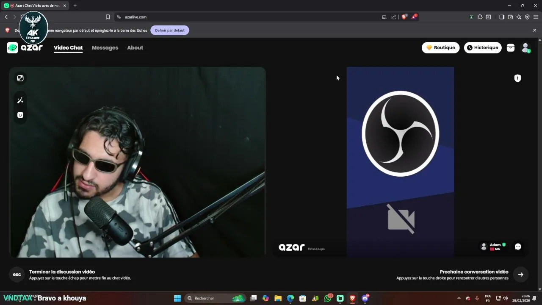This screenshot has width=542, height=305.
Task: Click the 'Prochaine conversation vidéo' text
Action: (x=474, y=272)
